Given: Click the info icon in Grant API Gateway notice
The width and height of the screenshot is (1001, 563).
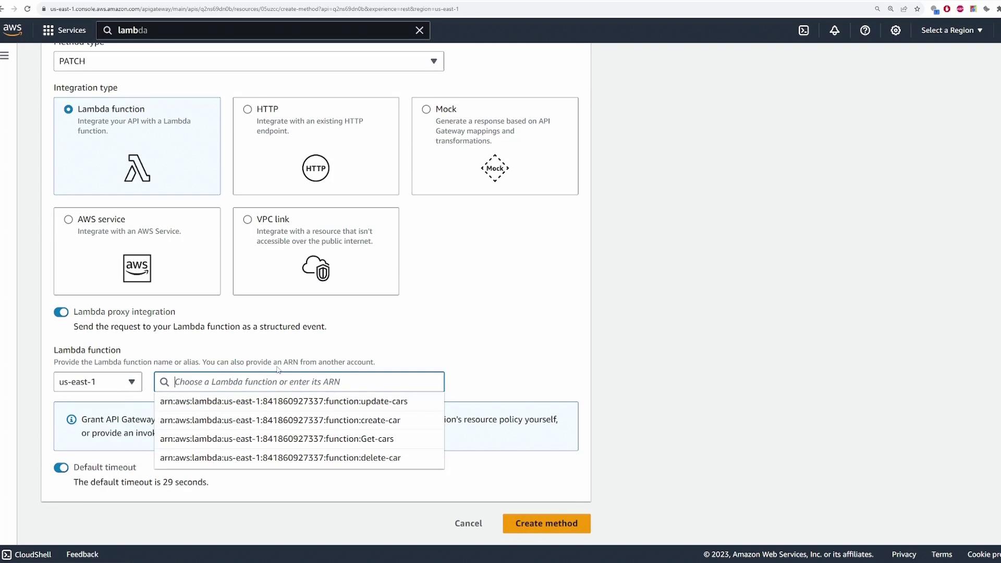Looking at the screenshot, I should pyautogui.click(x=71, y=420).
